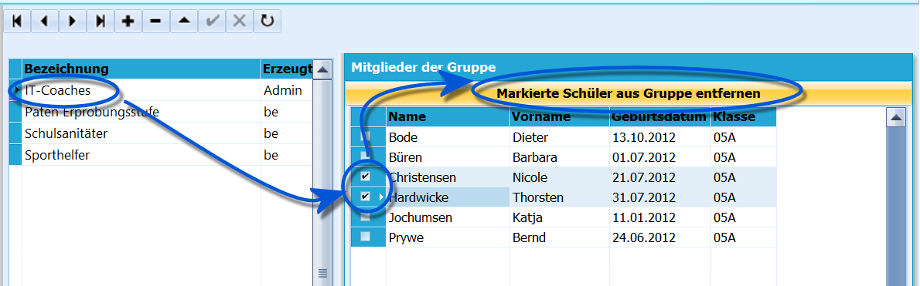Viewport: 920px width, 286px height.
Task: Click scroll-up arrow of the groups list
Action: (x=322, y=69)
